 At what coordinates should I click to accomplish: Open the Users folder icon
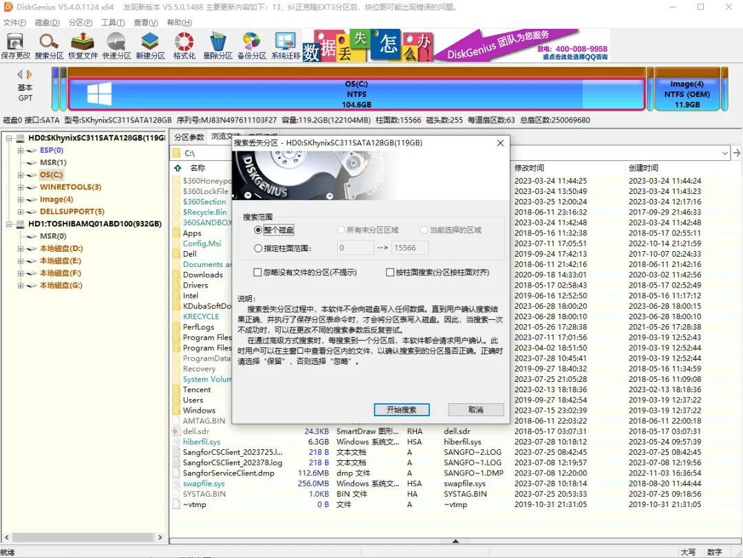coord(176,400)
